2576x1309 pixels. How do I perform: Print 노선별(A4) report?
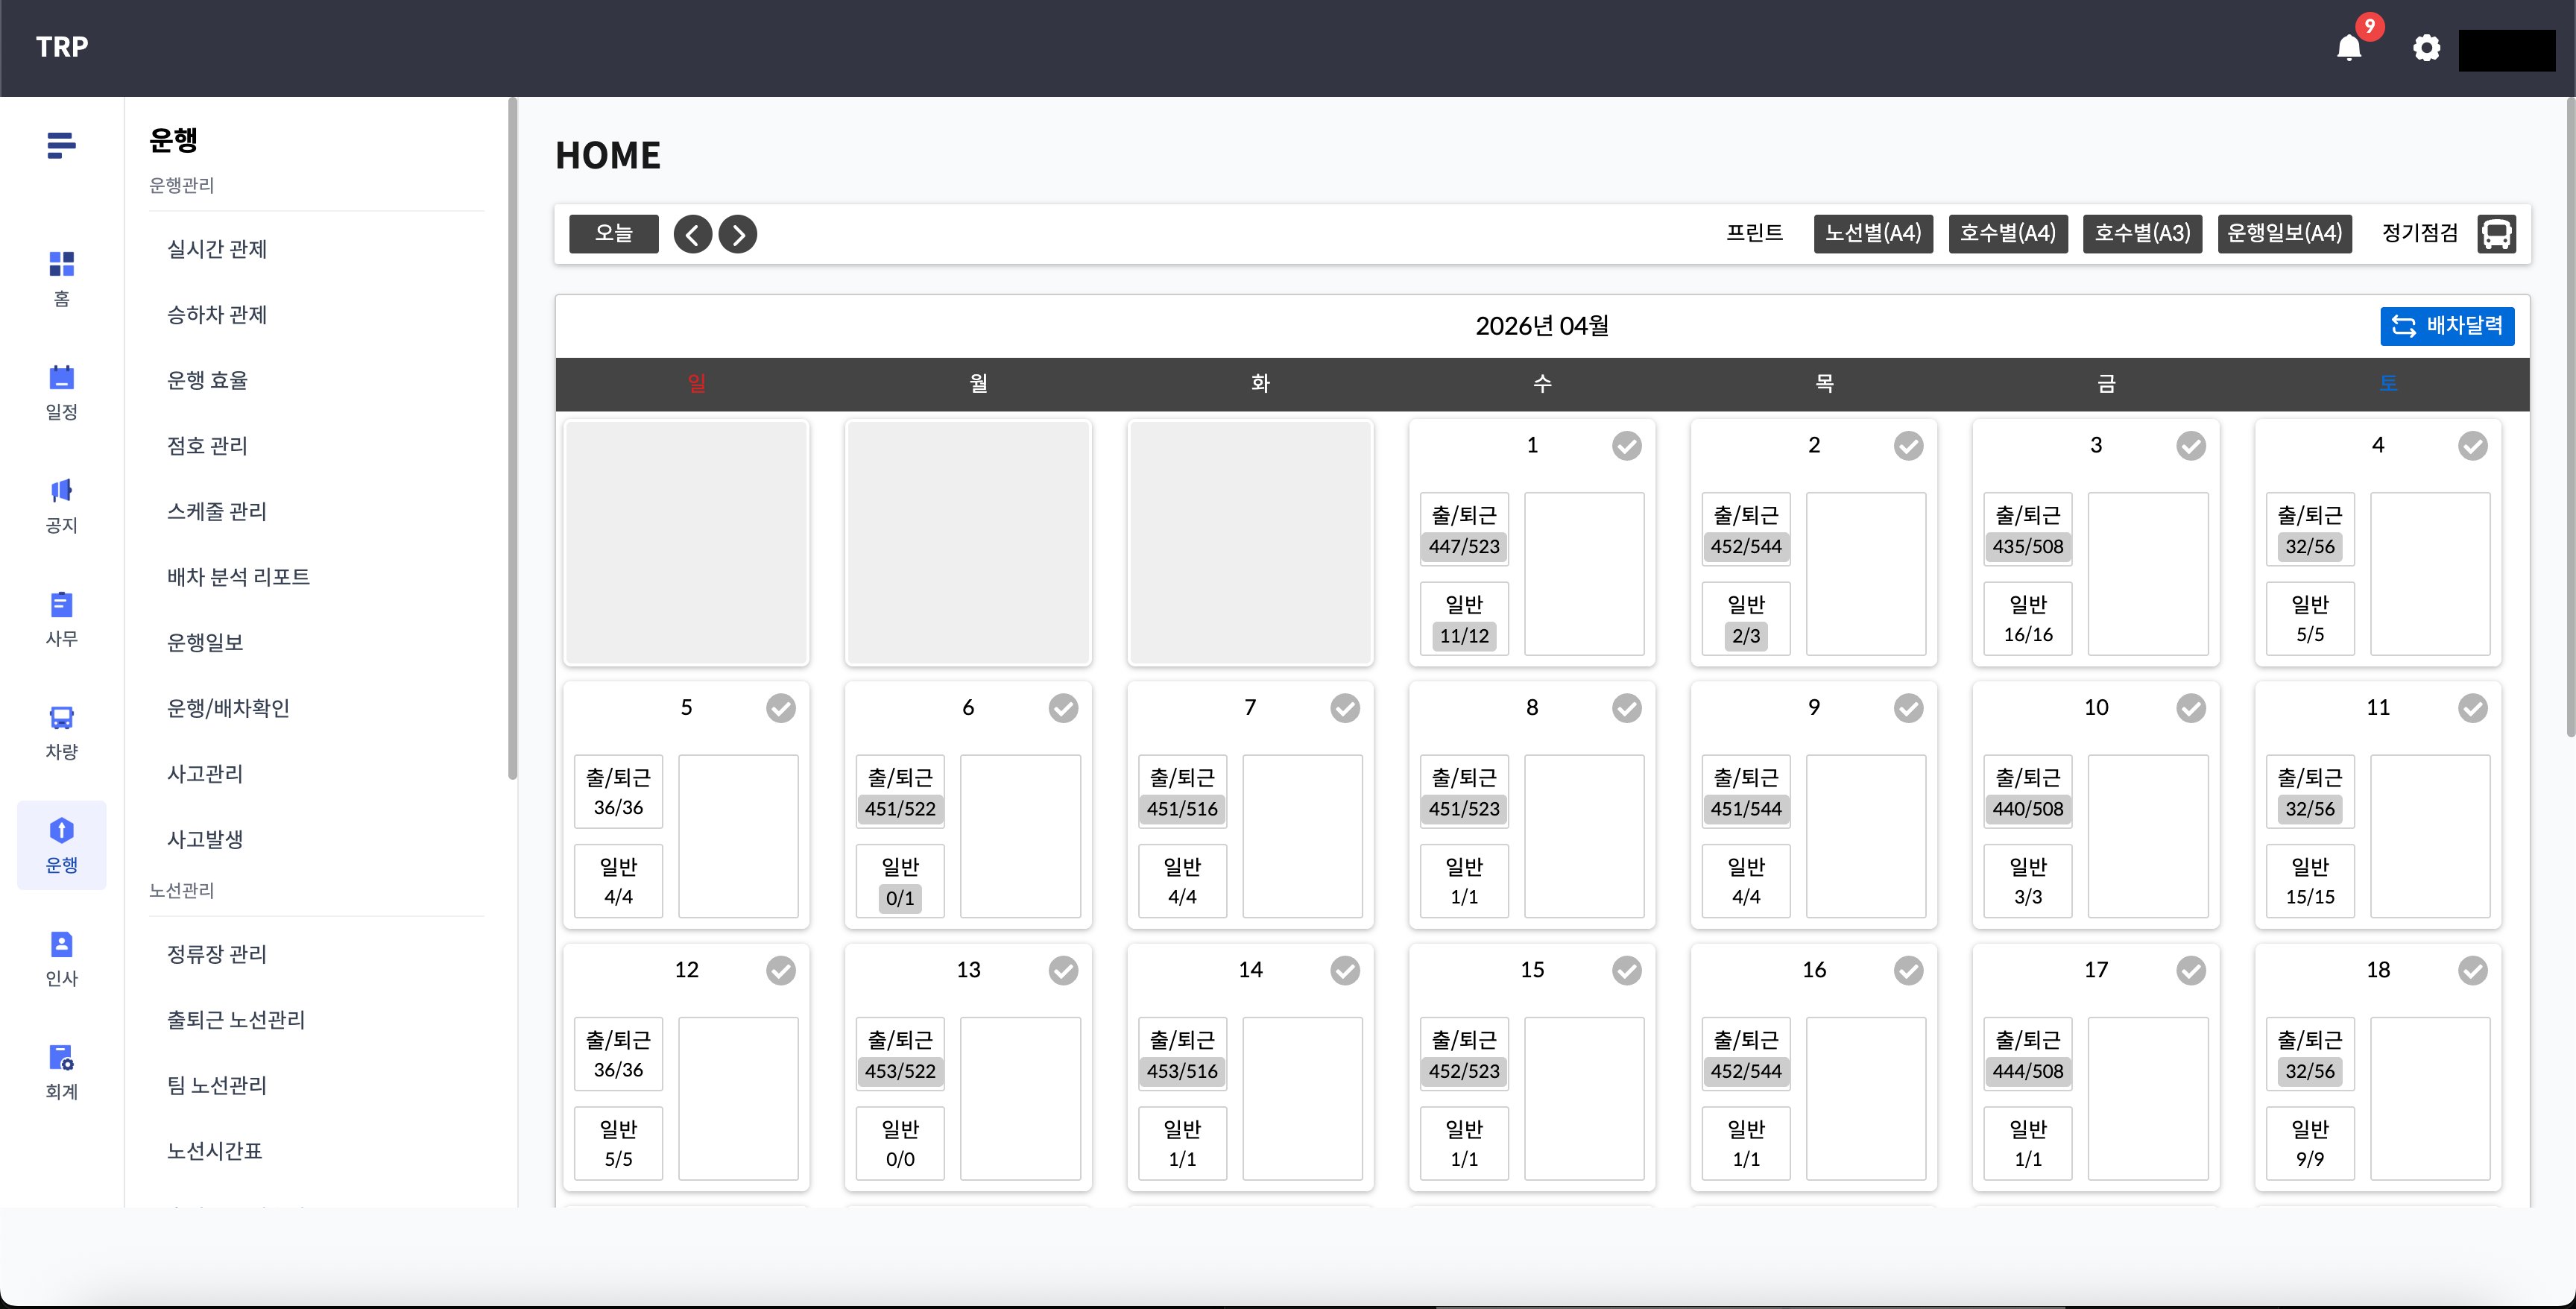(1872, 234)
